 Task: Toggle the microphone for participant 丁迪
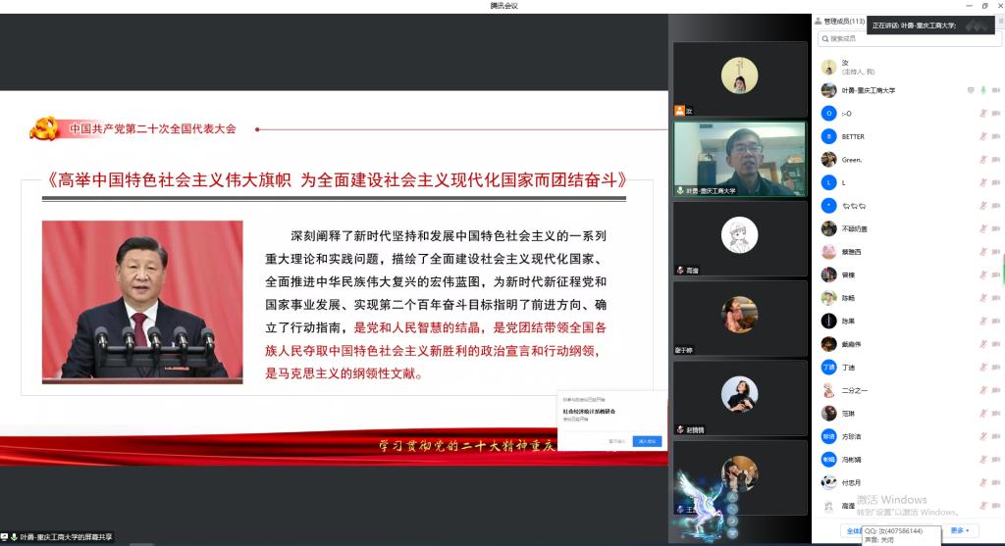(982, 367)
